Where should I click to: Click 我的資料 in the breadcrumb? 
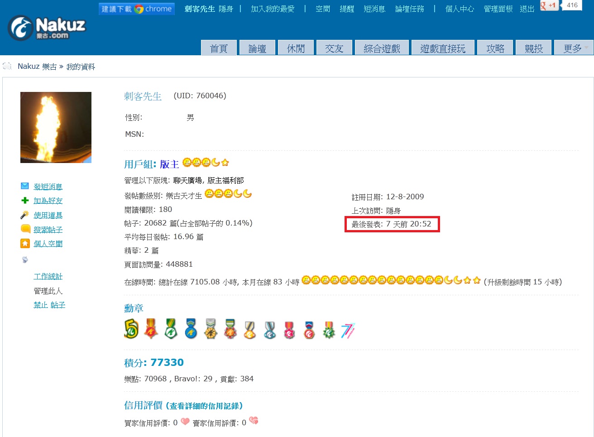[81, 67]
